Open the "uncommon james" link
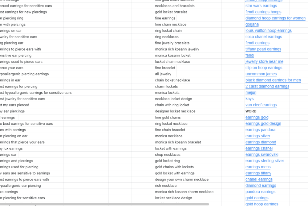 pos(261,74)
